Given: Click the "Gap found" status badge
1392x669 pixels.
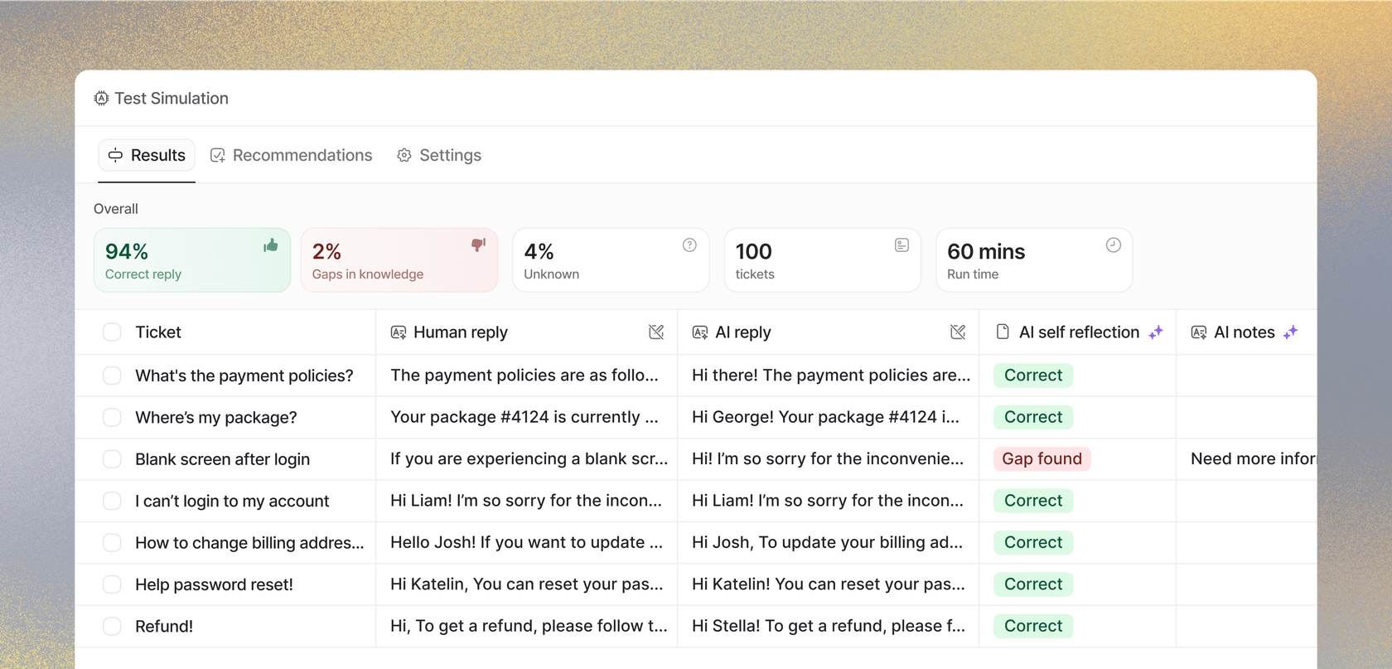Looking at the screenshot, I should (1042, 459).
